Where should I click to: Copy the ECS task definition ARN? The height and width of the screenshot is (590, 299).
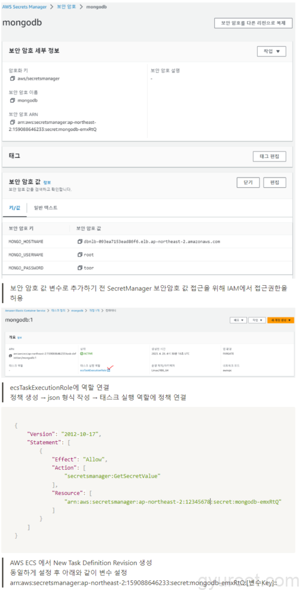click(x=10, y=355)
